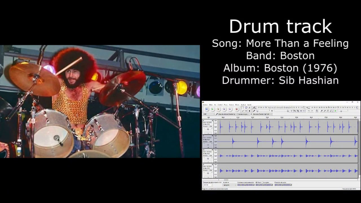
Task: Skip to end of project
Action: point(230,109)
